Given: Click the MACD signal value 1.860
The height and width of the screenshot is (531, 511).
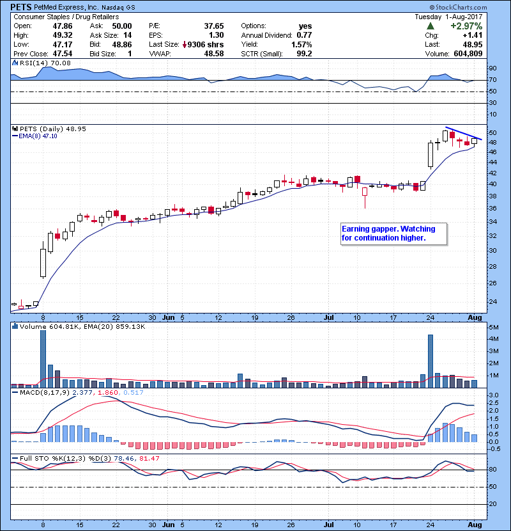Looking at the screenshot, I should point(108,393).
